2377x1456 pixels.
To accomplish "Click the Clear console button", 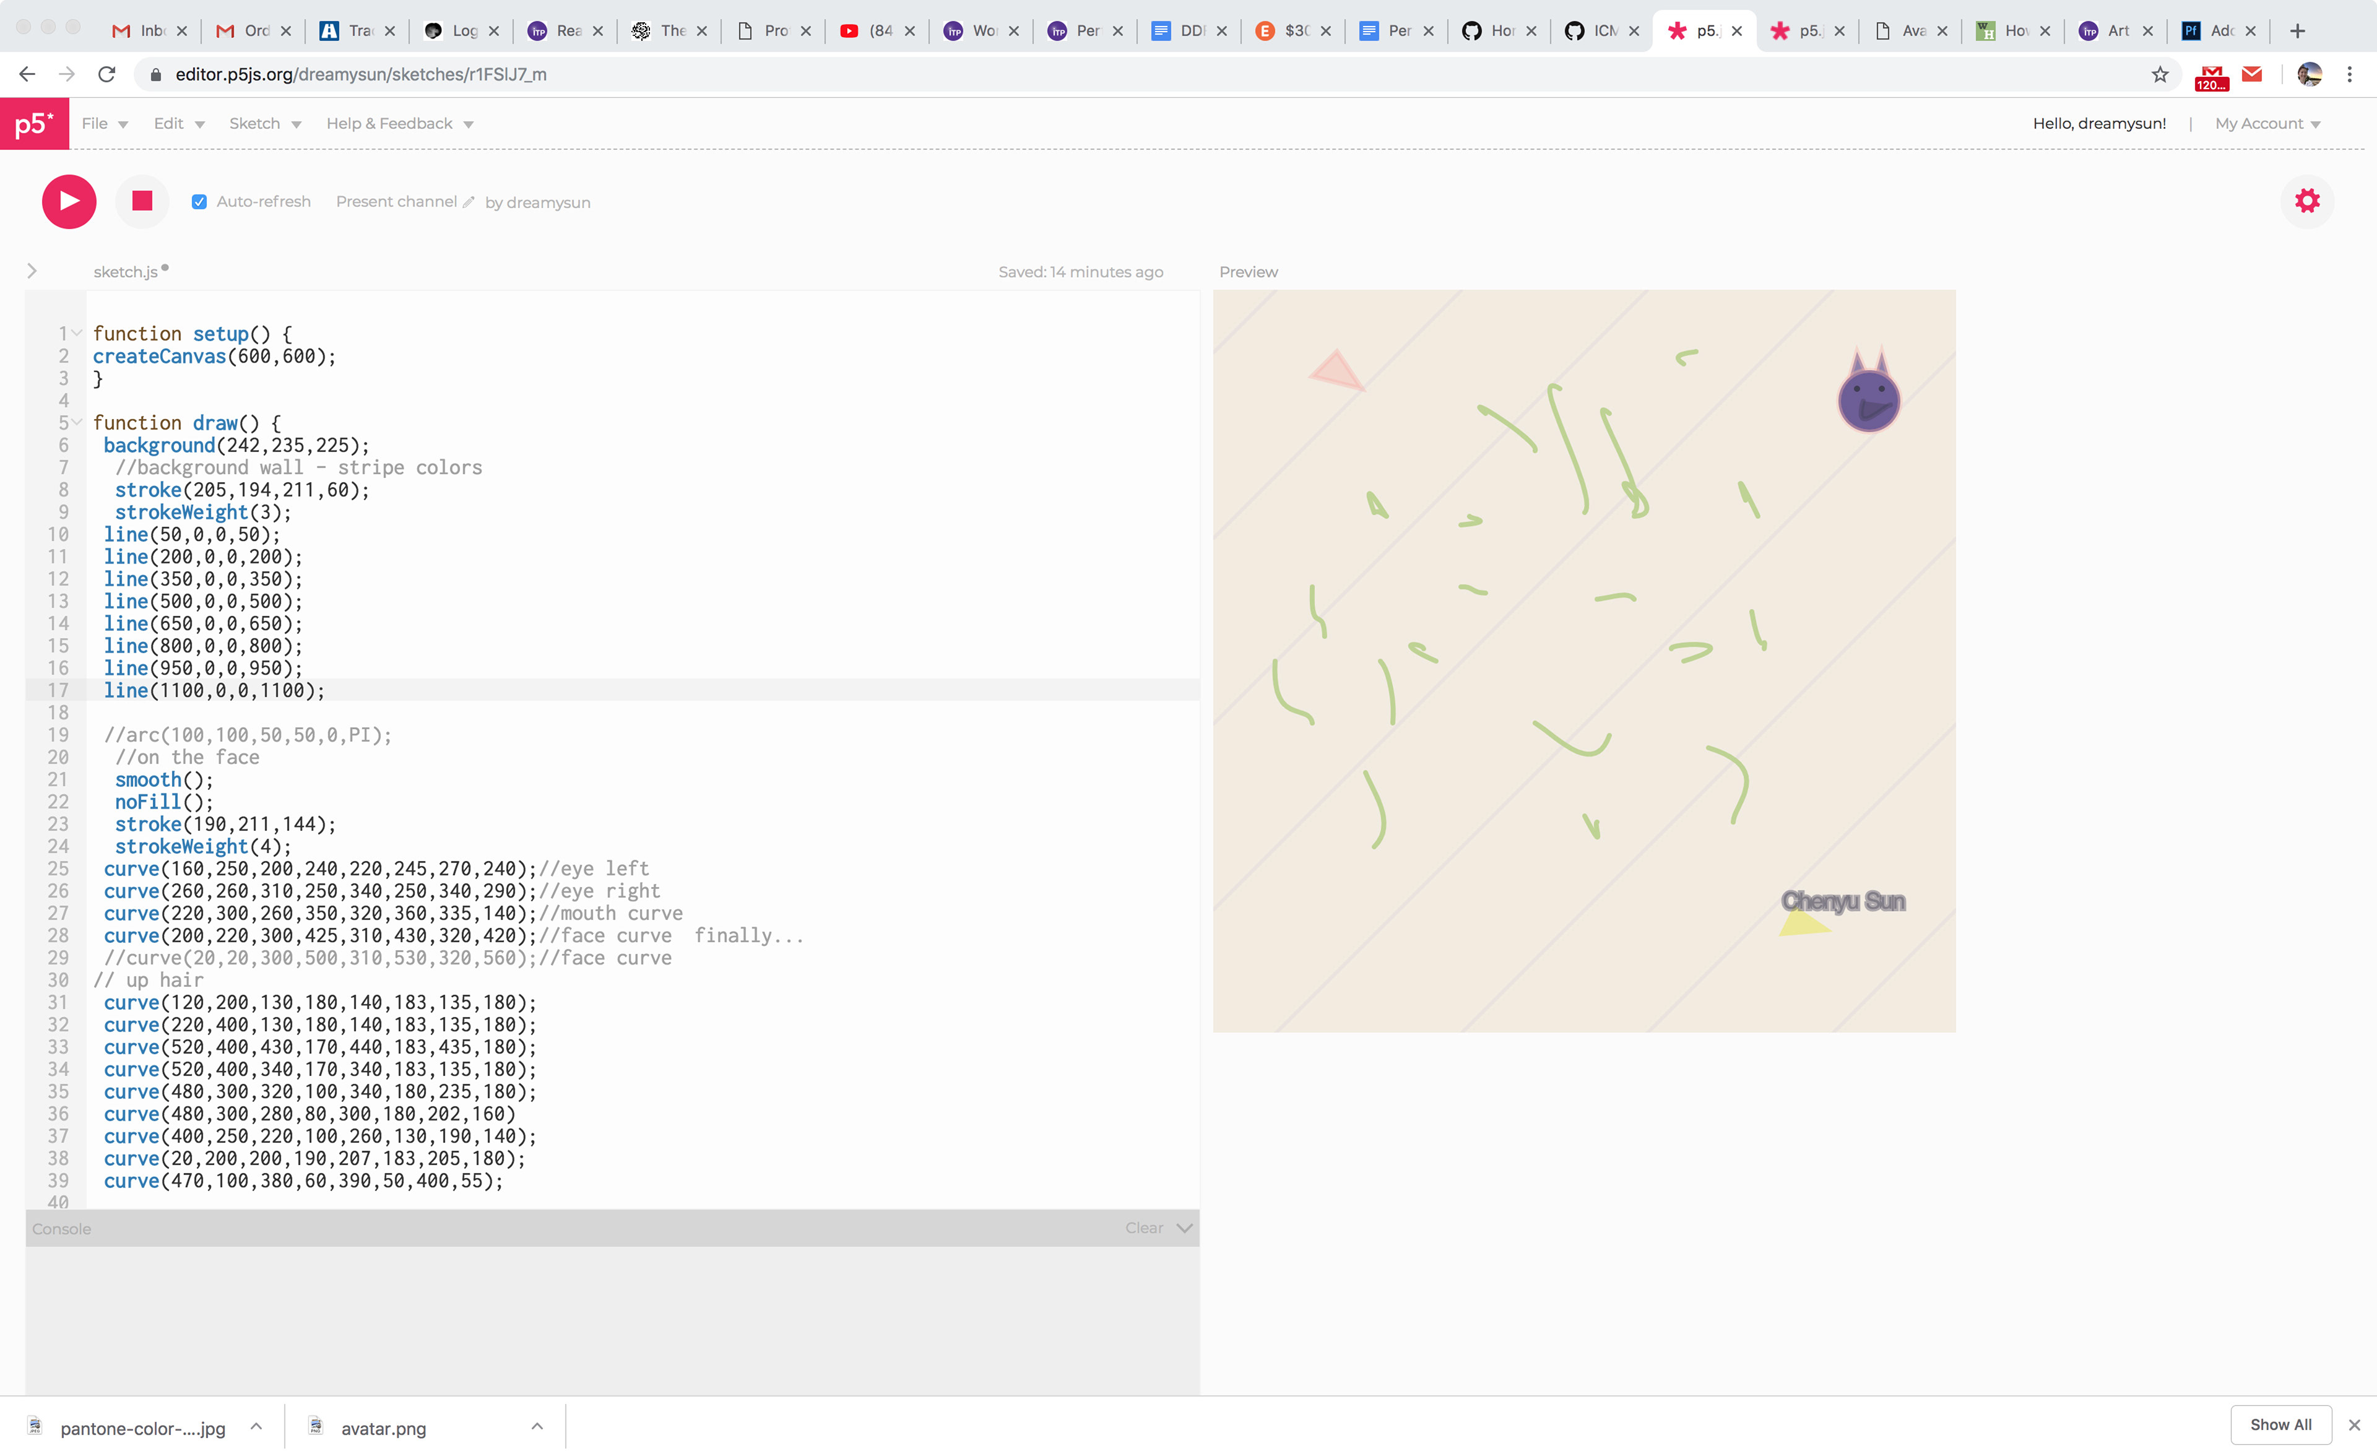I will (1144, 1228).
